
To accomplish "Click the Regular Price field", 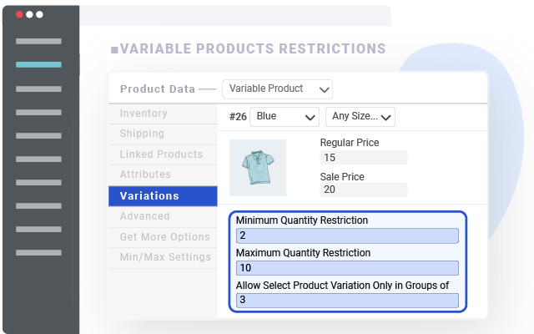I will (364, 158).
